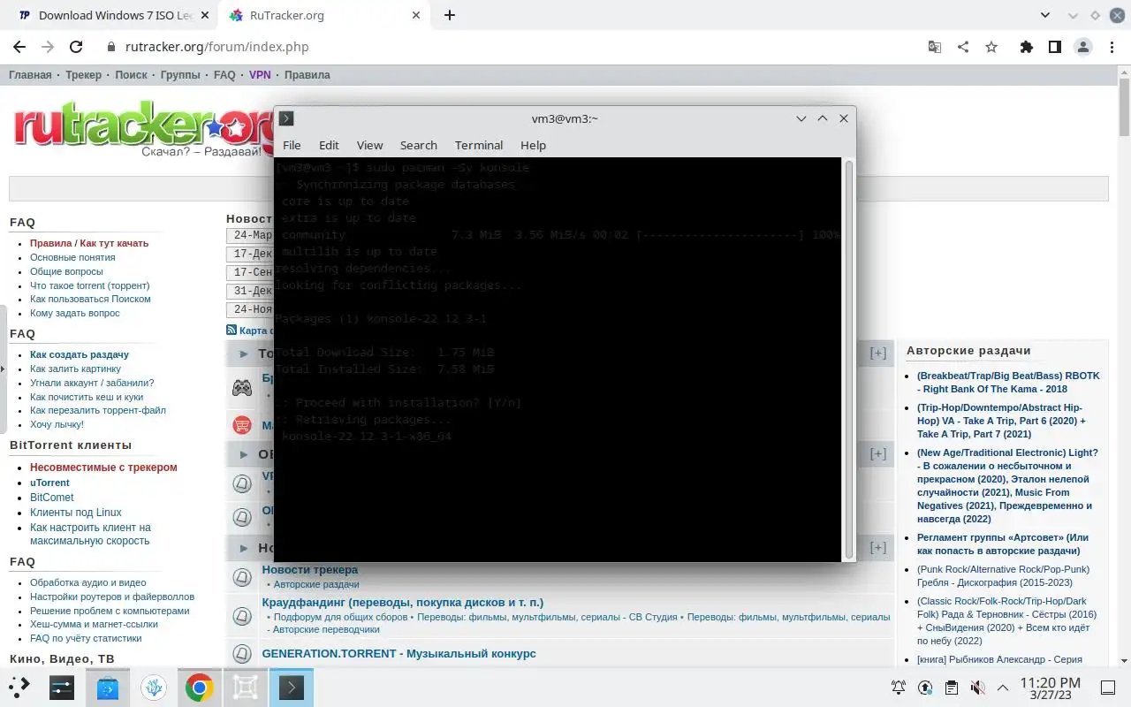
Task: Collapse the category starting with Но
Action: [245, 548]
